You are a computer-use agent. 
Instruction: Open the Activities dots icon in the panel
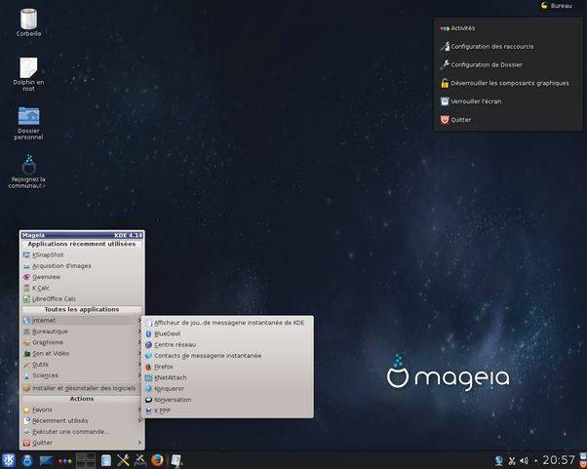64,461
